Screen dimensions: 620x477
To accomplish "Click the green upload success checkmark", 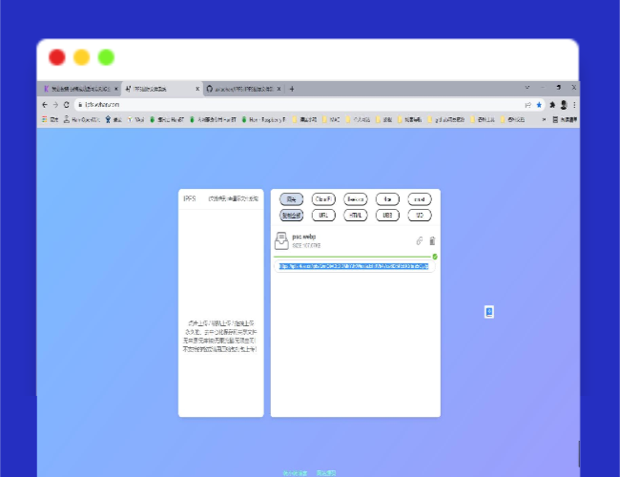I will coord(435,257).
